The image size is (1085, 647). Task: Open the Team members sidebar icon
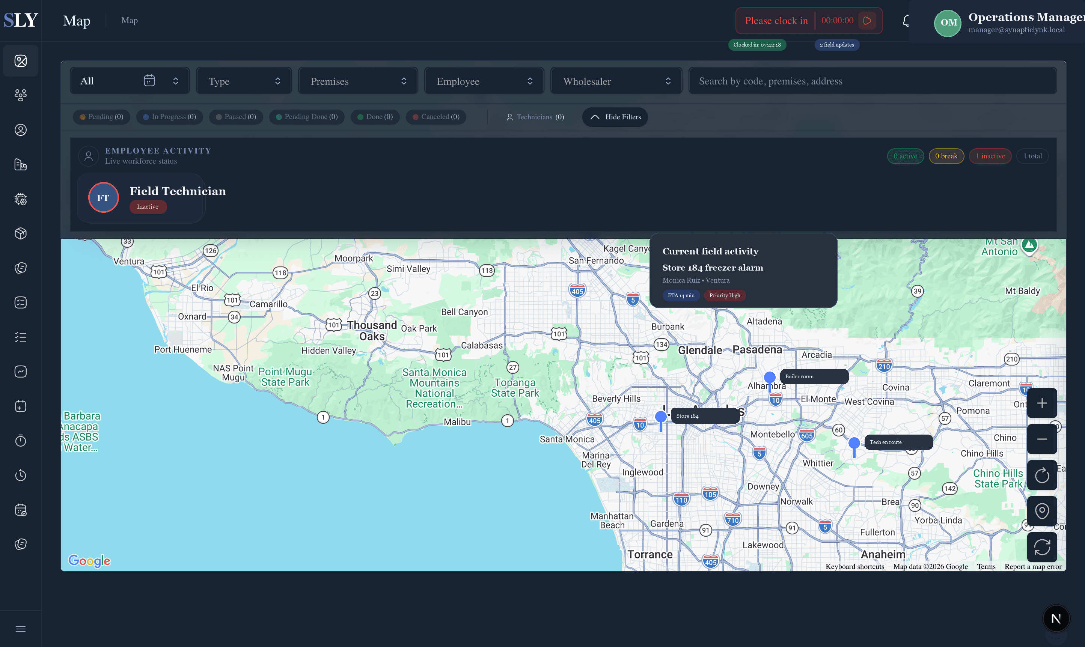(x=21, y=95)
